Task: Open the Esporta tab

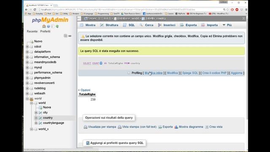Action: [189, 25]
